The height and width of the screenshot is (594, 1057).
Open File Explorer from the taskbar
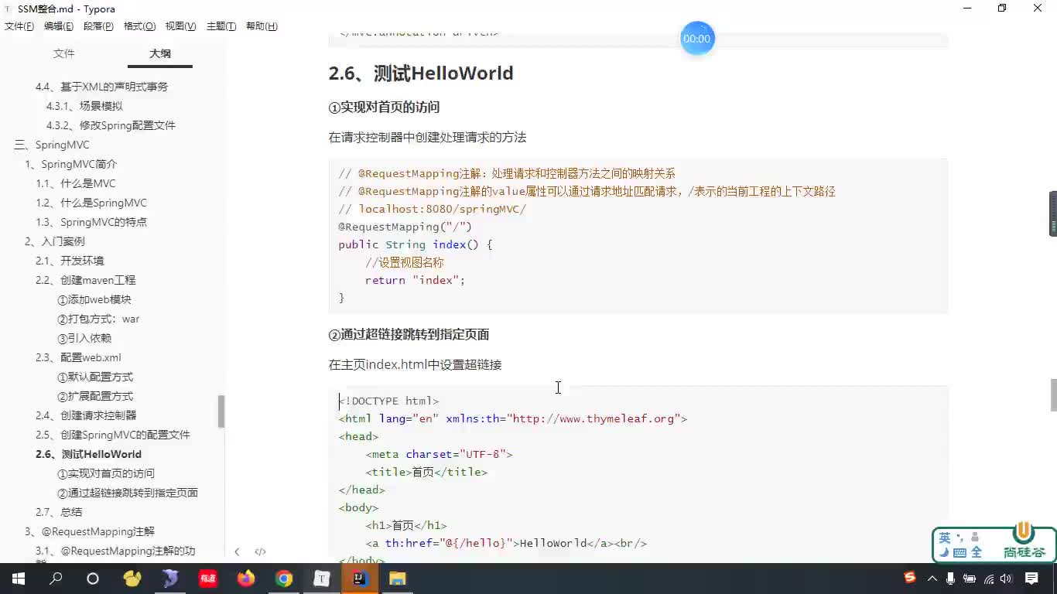[397, 579]
